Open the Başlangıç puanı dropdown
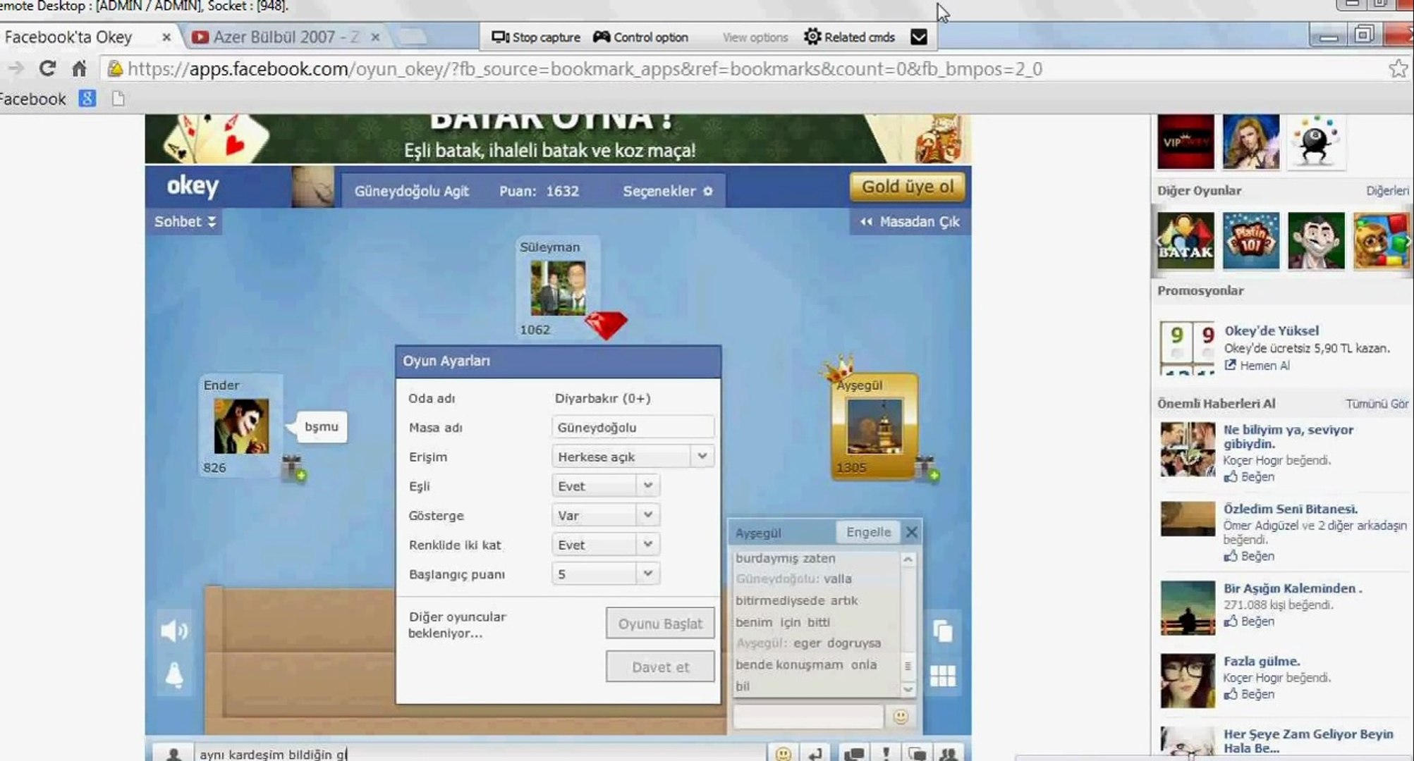 point(605,574)
